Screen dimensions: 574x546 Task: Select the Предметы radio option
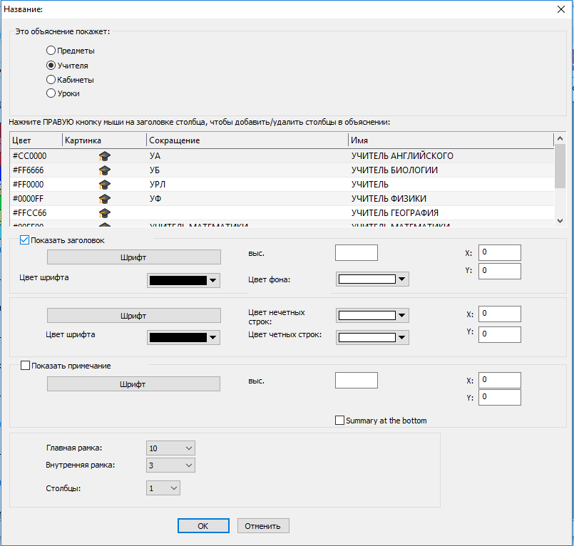pos(51,51)
